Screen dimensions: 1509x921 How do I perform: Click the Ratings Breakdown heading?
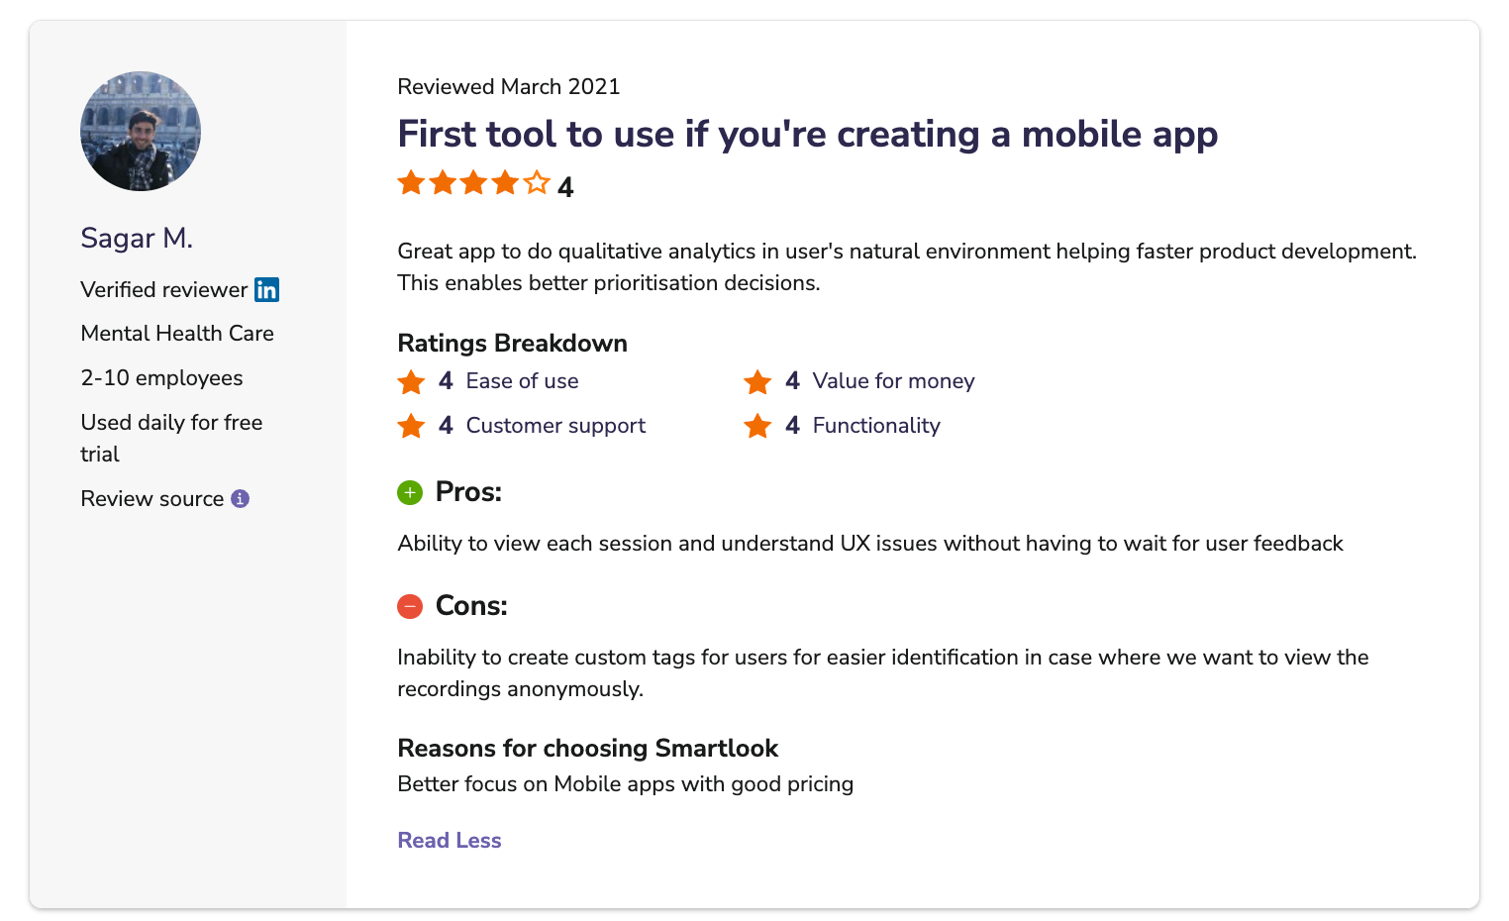pyautogui.click(x=513, y=343)
